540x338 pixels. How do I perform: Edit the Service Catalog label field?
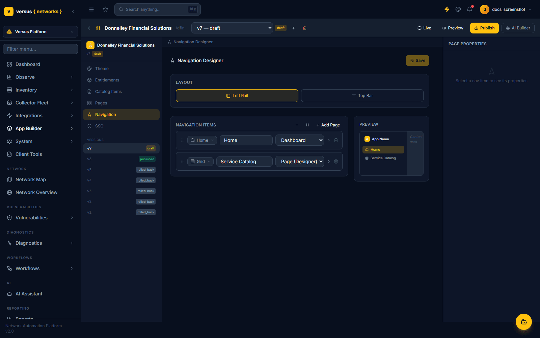pos(244,162)
